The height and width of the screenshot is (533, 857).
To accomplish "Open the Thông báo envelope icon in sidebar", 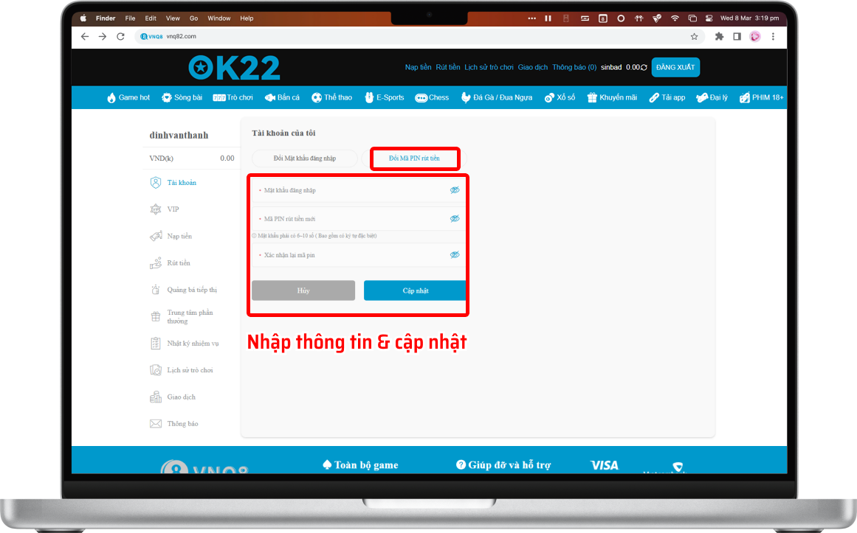I will [155, 423].
